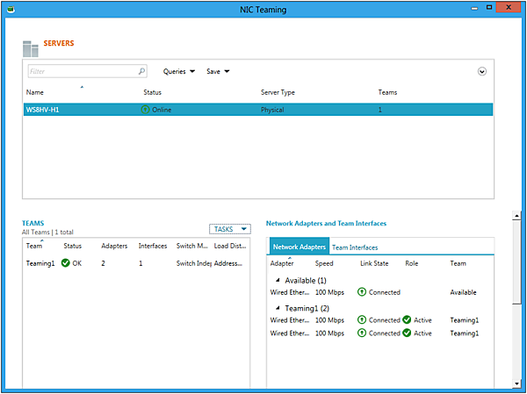The width and height of the screenshot is (527, 394).
Task: Click the green OK icon for Teaming1
Action: (x=66, y=263)
